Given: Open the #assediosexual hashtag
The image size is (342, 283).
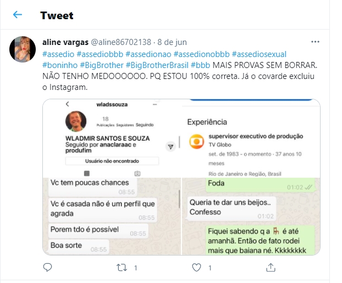Looking at the screenshot, I should pos(259,54).
